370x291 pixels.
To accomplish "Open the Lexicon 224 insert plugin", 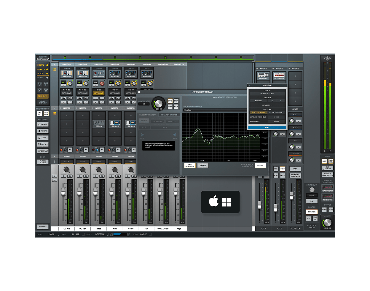I will (x=279, y=76).
